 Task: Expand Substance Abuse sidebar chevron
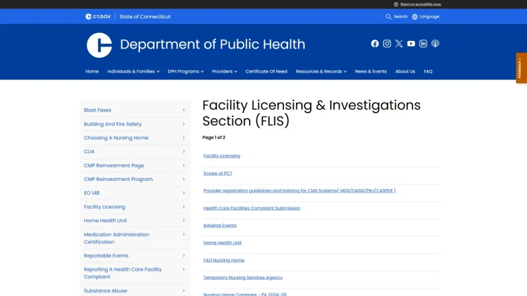tap(183, 291)
